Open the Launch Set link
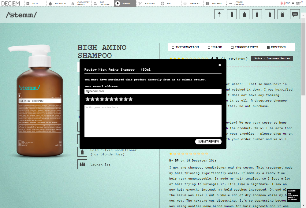Screen dimensions: 306x208 (x=100, y=165)
